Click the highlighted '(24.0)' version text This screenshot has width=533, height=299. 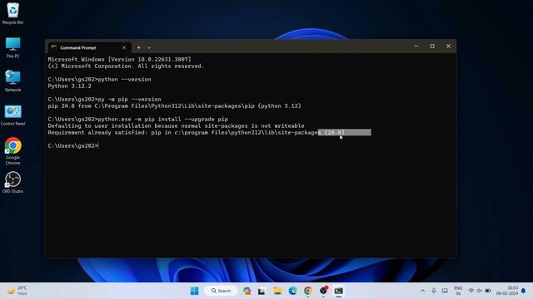tap(335, 133)
